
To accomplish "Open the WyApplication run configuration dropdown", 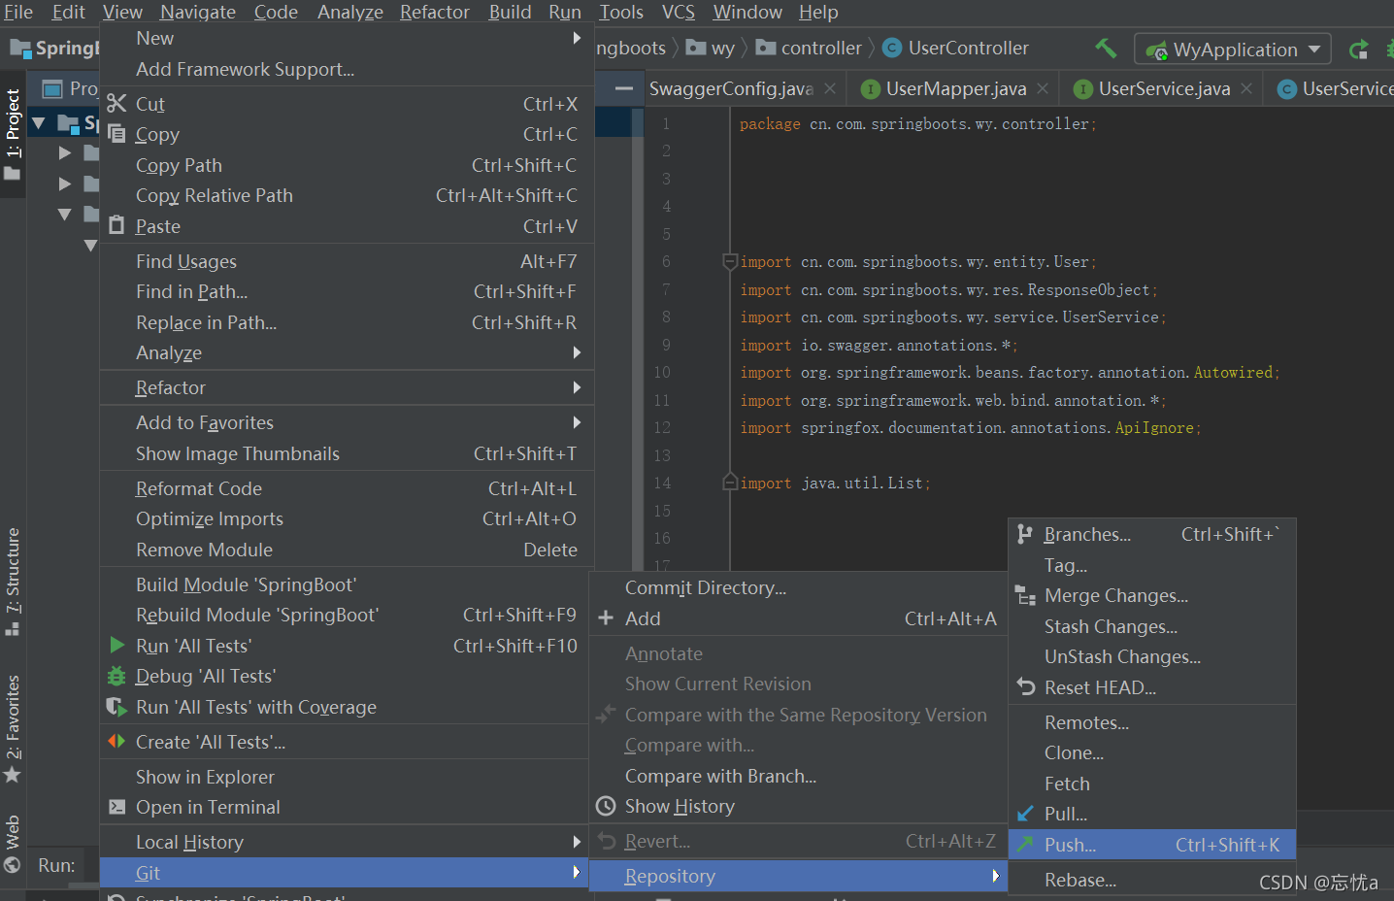I will coord(1233,50).
